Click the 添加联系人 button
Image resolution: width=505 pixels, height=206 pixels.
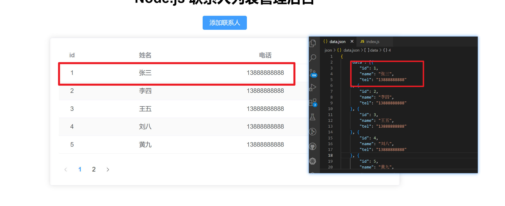(225, 23)
